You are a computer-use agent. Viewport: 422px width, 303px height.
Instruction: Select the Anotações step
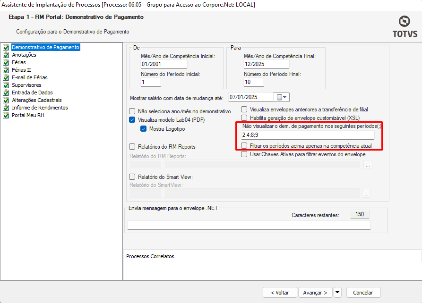24,55
